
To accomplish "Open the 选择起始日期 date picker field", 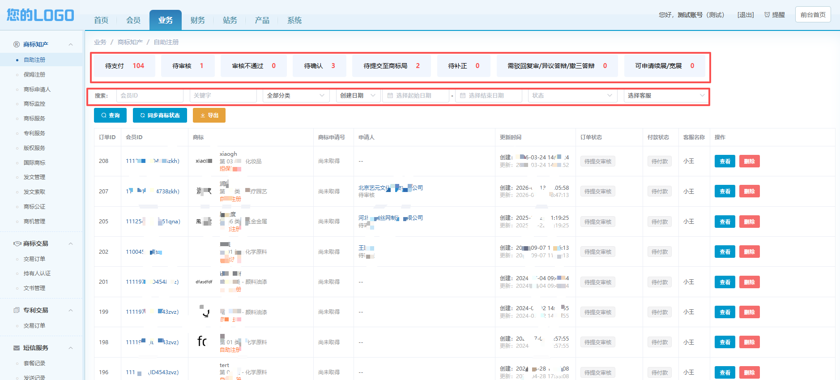I will 416,96.
